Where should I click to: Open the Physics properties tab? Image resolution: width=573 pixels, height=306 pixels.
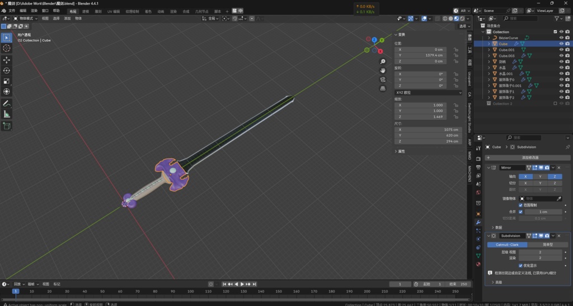click(478, 239)
